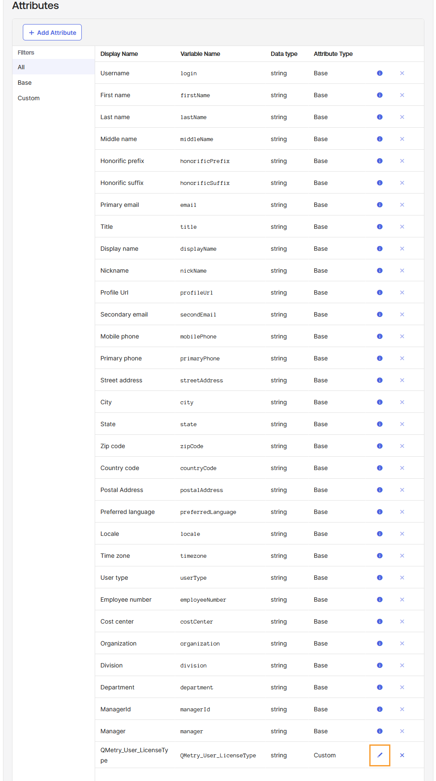Image resolution: width=436 pixels, height=781 pixels.
Task: Open info tooltip for Primary email attribute
Action: click(380, 205)
